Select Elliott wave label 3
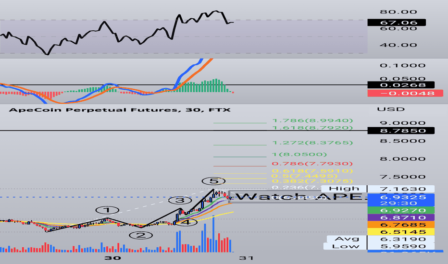The height and width of the screenshot is (264, 448). (x=180, y=200)
